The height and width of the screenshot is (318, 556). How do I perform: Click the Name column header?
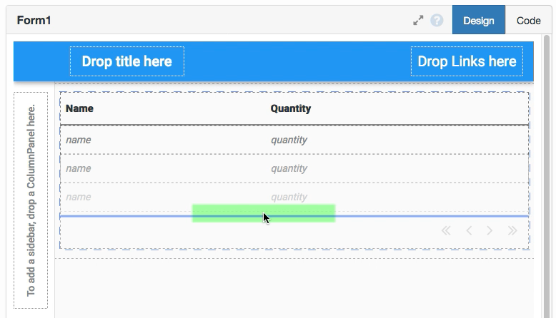point(79,108)
